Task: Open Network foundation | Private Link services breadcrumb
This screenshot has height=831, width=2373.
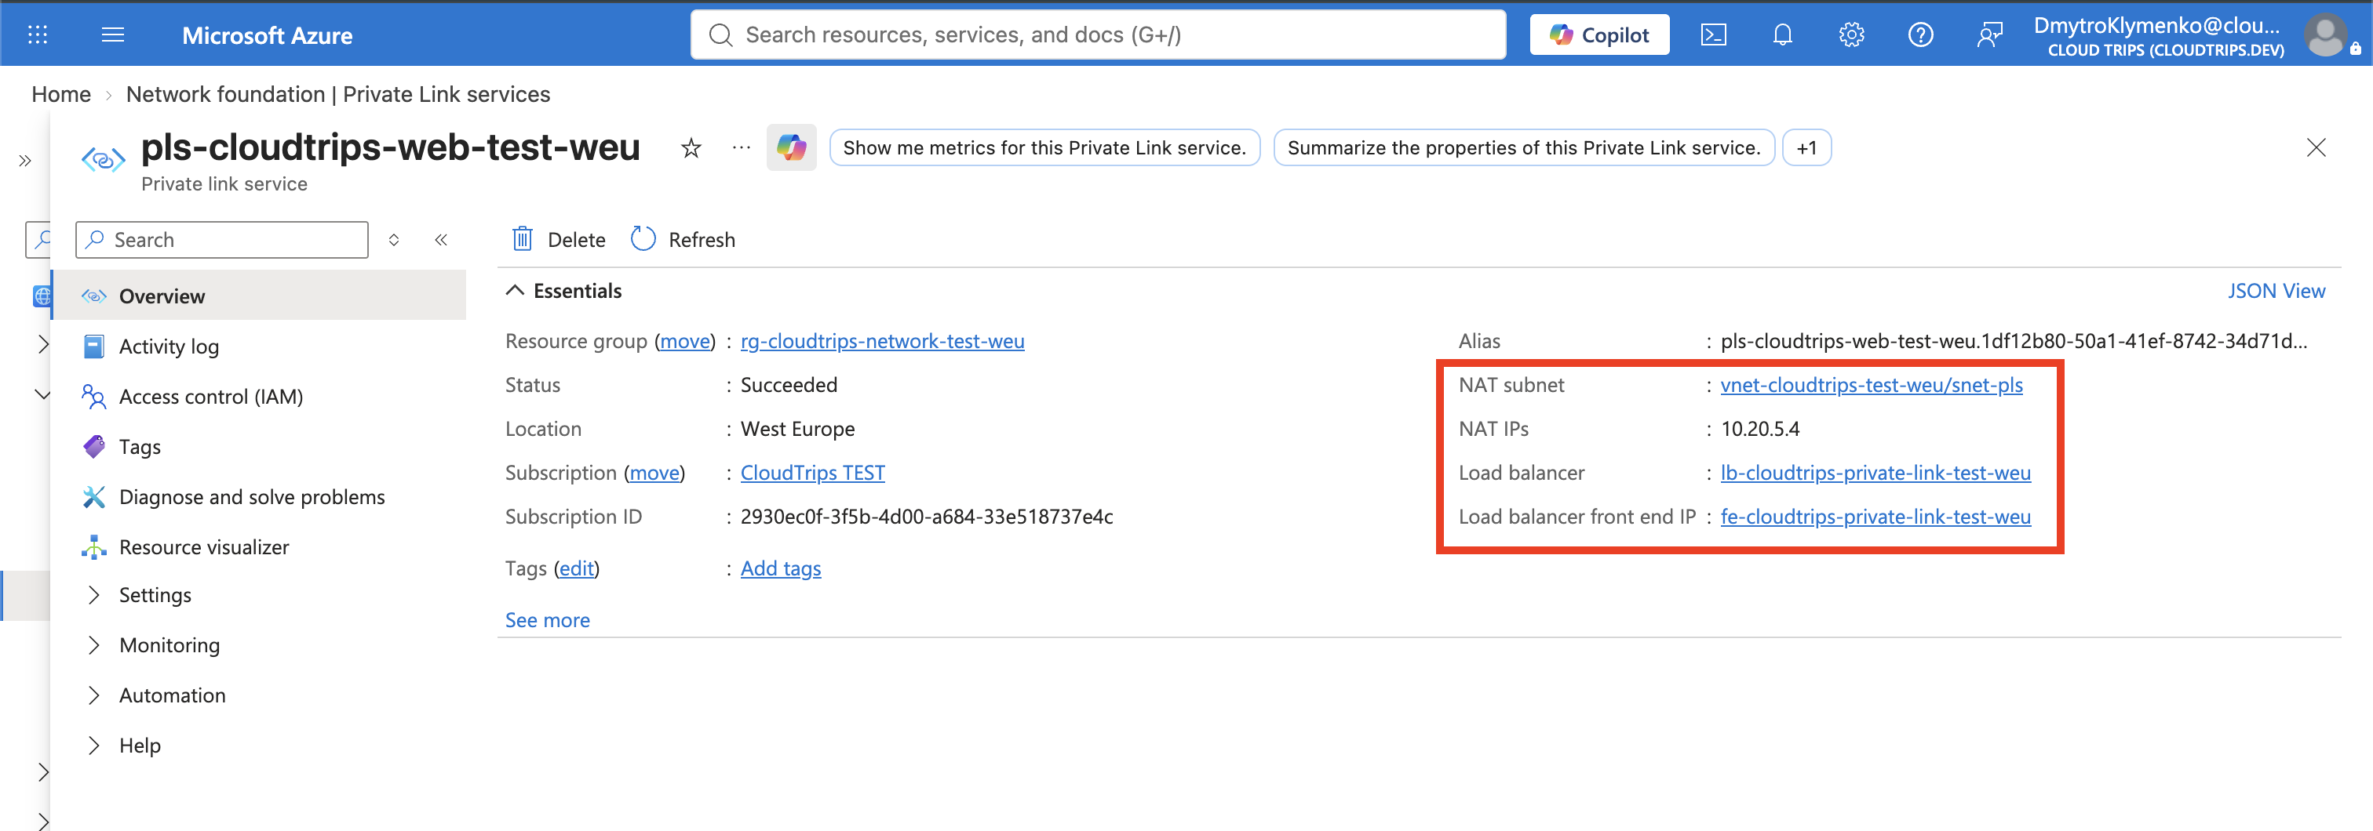Action: point(338,94)
